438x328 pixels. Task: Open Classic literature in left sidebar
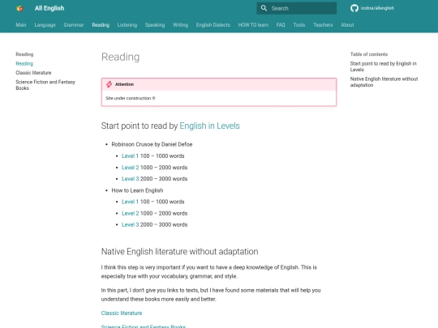33,73
